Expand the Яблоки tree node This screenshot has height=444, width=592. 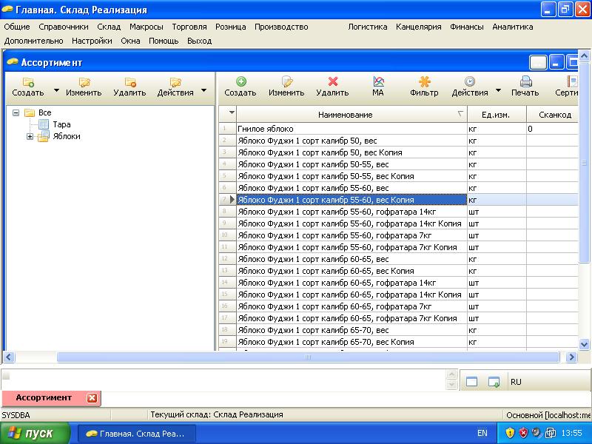[x=30, y=136]
